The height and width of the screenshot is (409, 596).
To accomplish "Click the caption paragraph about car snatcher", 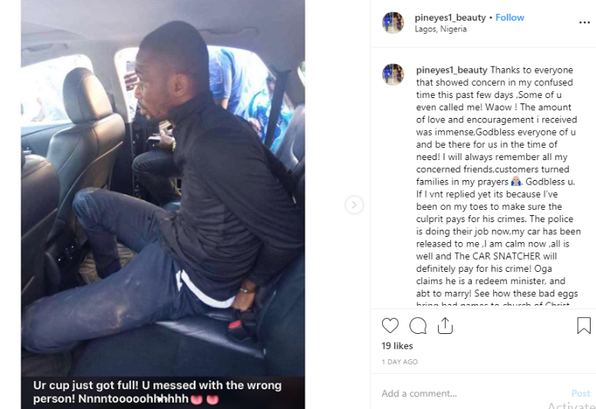I will 499,185.
